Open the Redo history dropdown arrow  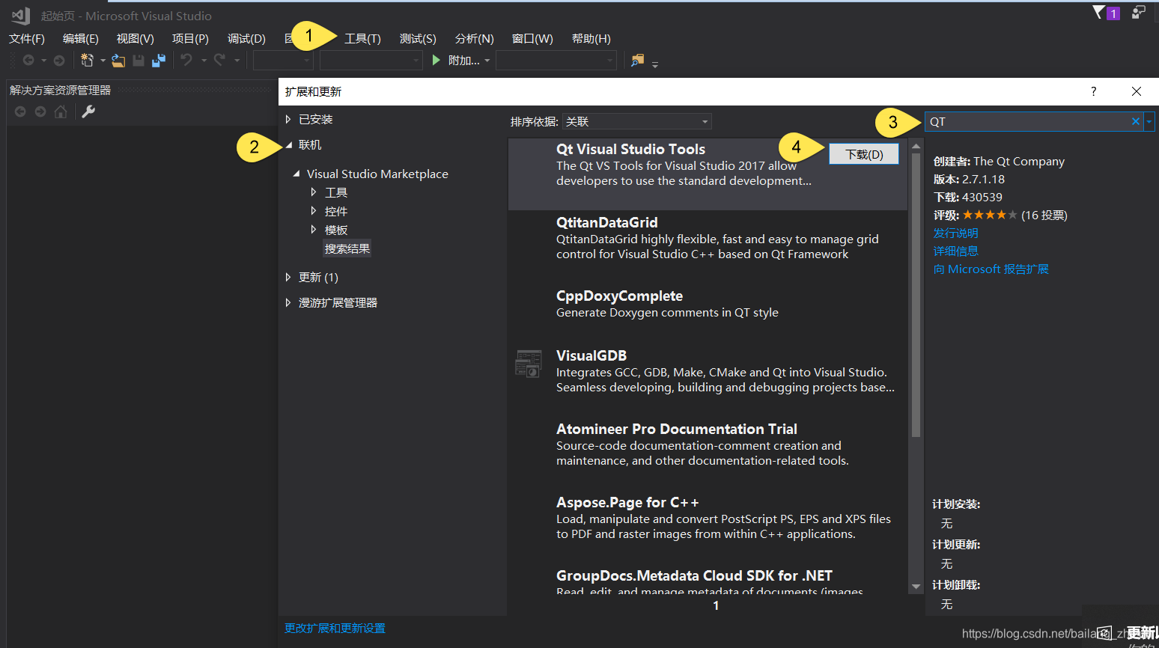click(x=237, y=61)
